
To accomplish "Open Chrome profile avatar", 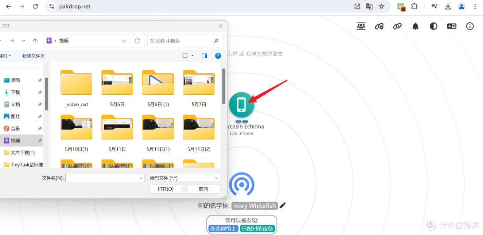I will pyautogui.click(x=462, y=6).
